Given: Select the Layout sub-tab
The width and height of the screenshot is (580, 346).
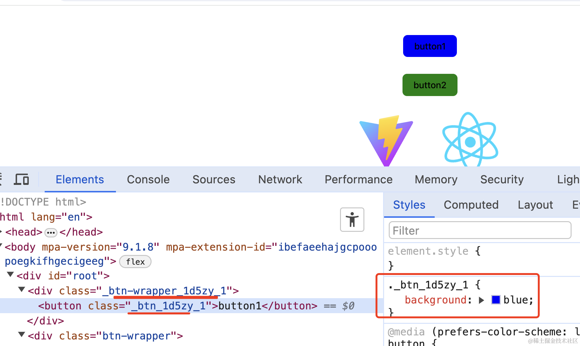Looking at the screenshot, I should click(x=535, y=205).
